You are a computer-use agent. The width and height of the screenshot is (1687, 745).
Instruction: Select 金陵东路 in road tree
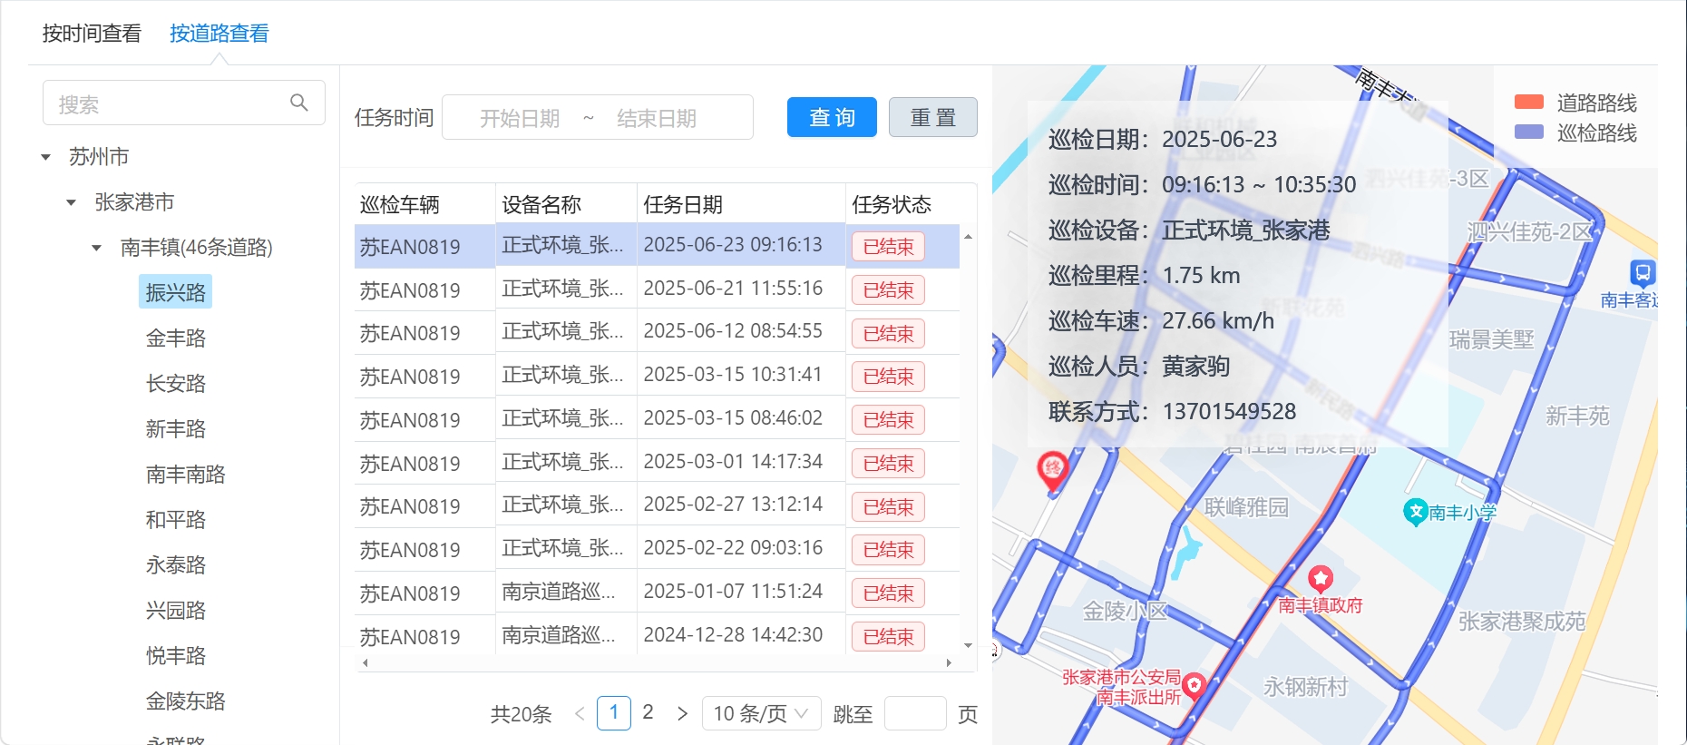185,701
